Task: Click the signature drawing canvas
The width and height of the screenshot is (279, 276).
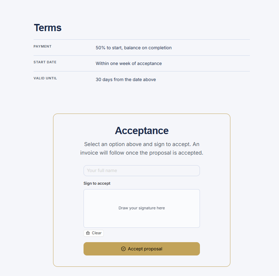Action: pyautogui.click(x=142, y=209)
